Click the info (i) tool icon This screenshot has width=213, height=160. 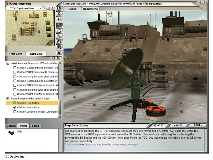pyautogui.click(x=59, y=47)
